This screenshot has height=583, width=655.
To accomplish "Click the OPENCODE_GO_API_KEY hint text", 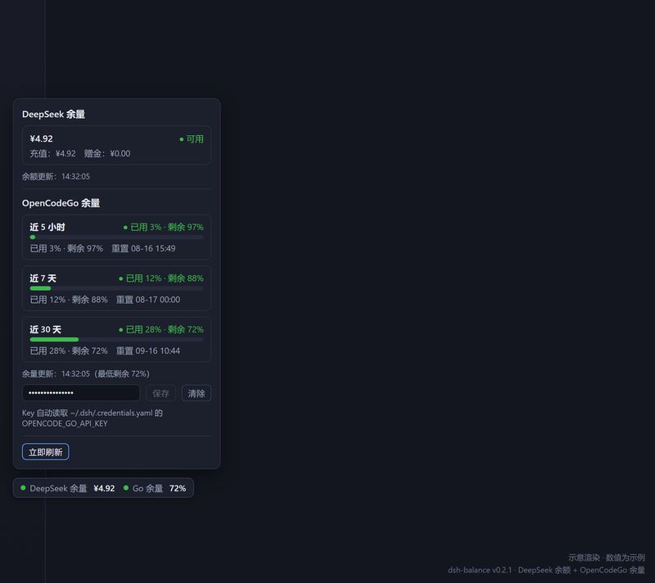I will click(65, 423).
